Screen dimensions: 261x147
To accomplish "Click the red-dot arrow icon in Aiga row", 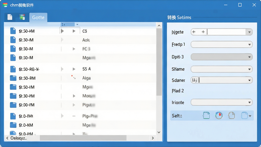I will click(73, 77).
